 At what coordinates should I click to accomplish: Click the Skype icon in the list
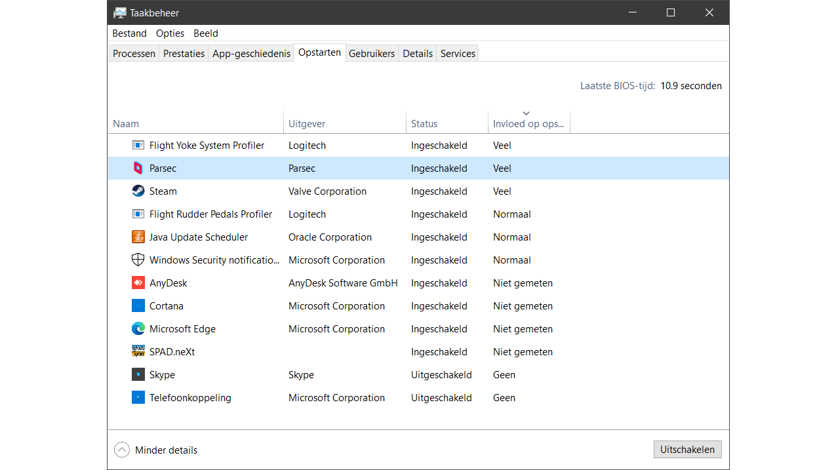tap(138, 375)
